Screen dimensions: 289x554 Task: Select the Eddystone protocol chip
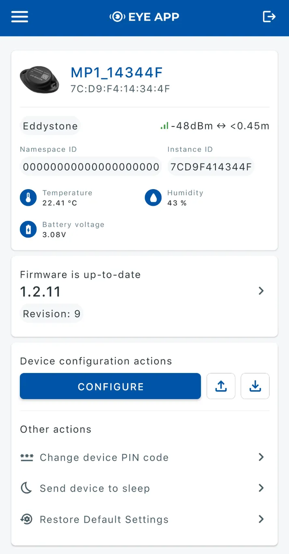[50, 126]
